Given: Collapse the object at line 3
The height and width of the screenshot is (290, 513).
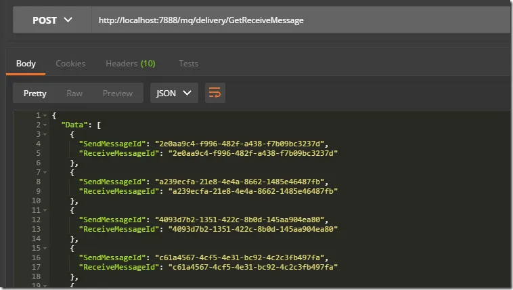Looking at the screenshot, I should coord(45,134).
